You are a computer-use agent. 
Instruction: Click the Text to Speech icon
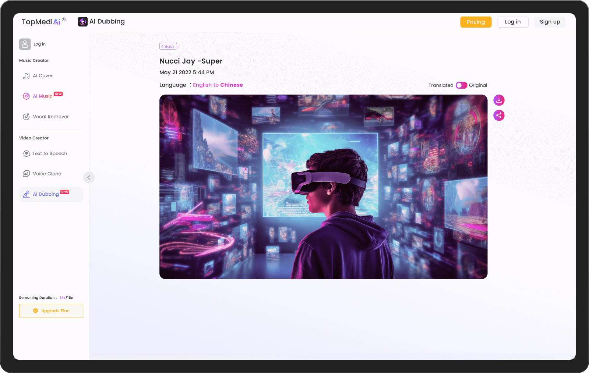tap(26, 154)
